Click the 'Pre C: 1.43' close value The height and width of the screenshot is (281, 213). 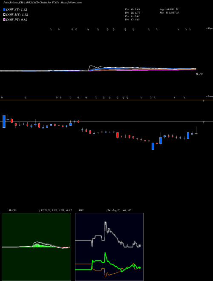(132, 20)
